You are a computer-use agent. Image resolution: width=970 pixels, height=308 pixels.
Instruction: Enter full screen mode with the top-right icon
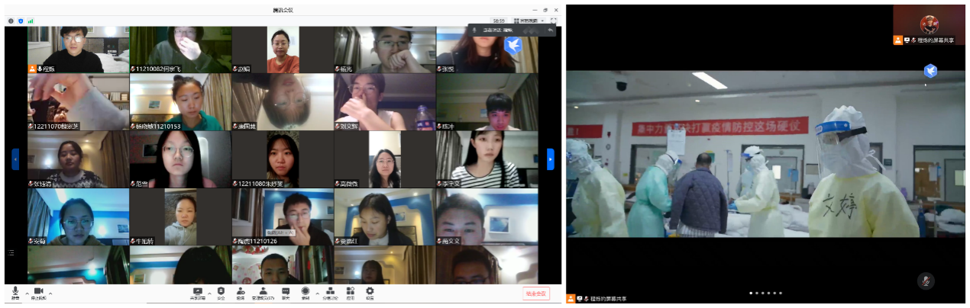point(553,21)
